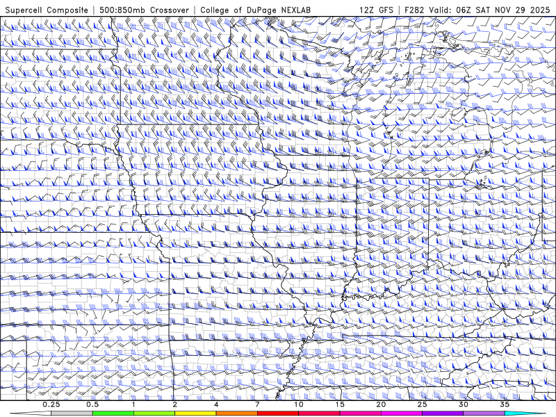Click the legend value '35'
The height and width of the screenshot is (417, 556).
(505, 404)
